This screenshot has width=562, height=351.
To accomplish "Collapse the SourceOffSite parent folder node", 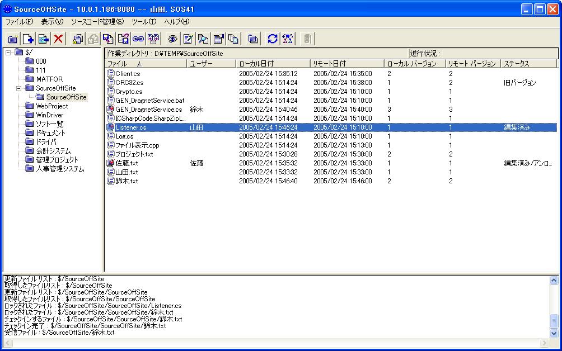I will 18,88.
